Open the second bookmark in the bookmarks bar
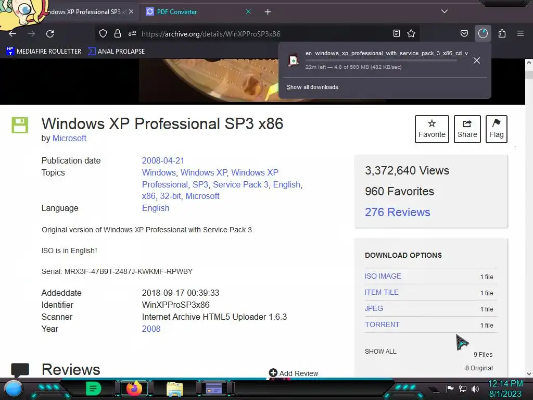 coord(116,52)
